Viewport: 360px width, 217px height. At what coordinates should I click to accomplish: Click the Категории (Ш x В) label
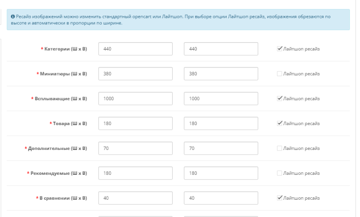(x=66, y=49)
